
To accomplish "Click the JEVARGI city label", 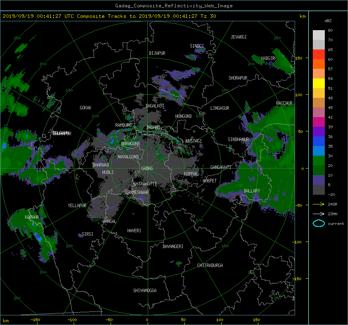I will [x=239, y=37].
